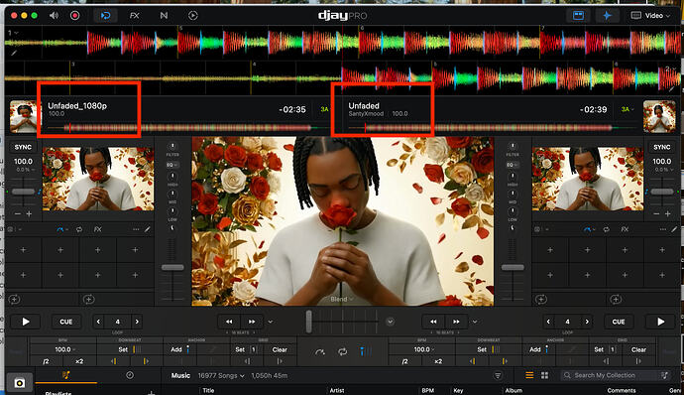This screenshot has height=395, width=684.
Task: Open the left deck 3A key dropdown
Action: coord(324,110)
